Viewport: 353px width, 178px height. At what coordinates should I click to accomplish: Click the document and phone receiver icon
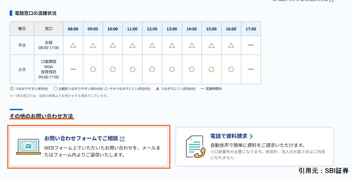pyautogui.click(x=194, y=147)
